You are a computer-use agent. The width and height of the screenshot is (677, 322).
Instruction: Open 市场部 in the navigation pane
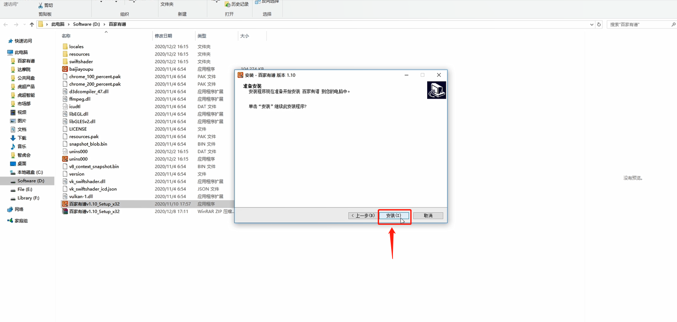coord(23,104)
